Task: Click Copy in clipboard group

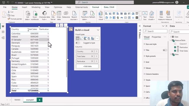Action: 11,15
